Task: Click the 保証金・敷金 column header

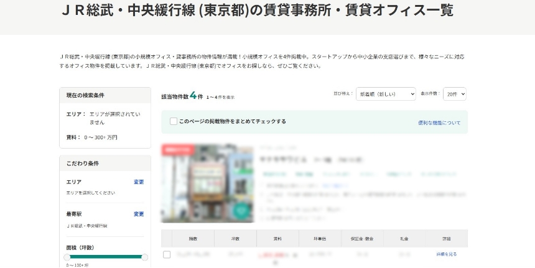Action: (362, 238)
